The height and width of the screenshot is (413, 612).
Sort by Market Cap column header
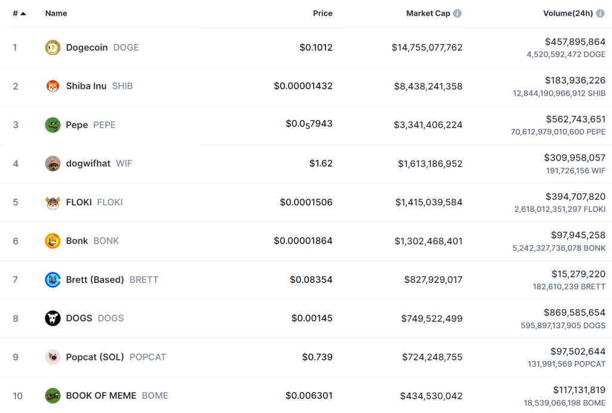(428, 13)
